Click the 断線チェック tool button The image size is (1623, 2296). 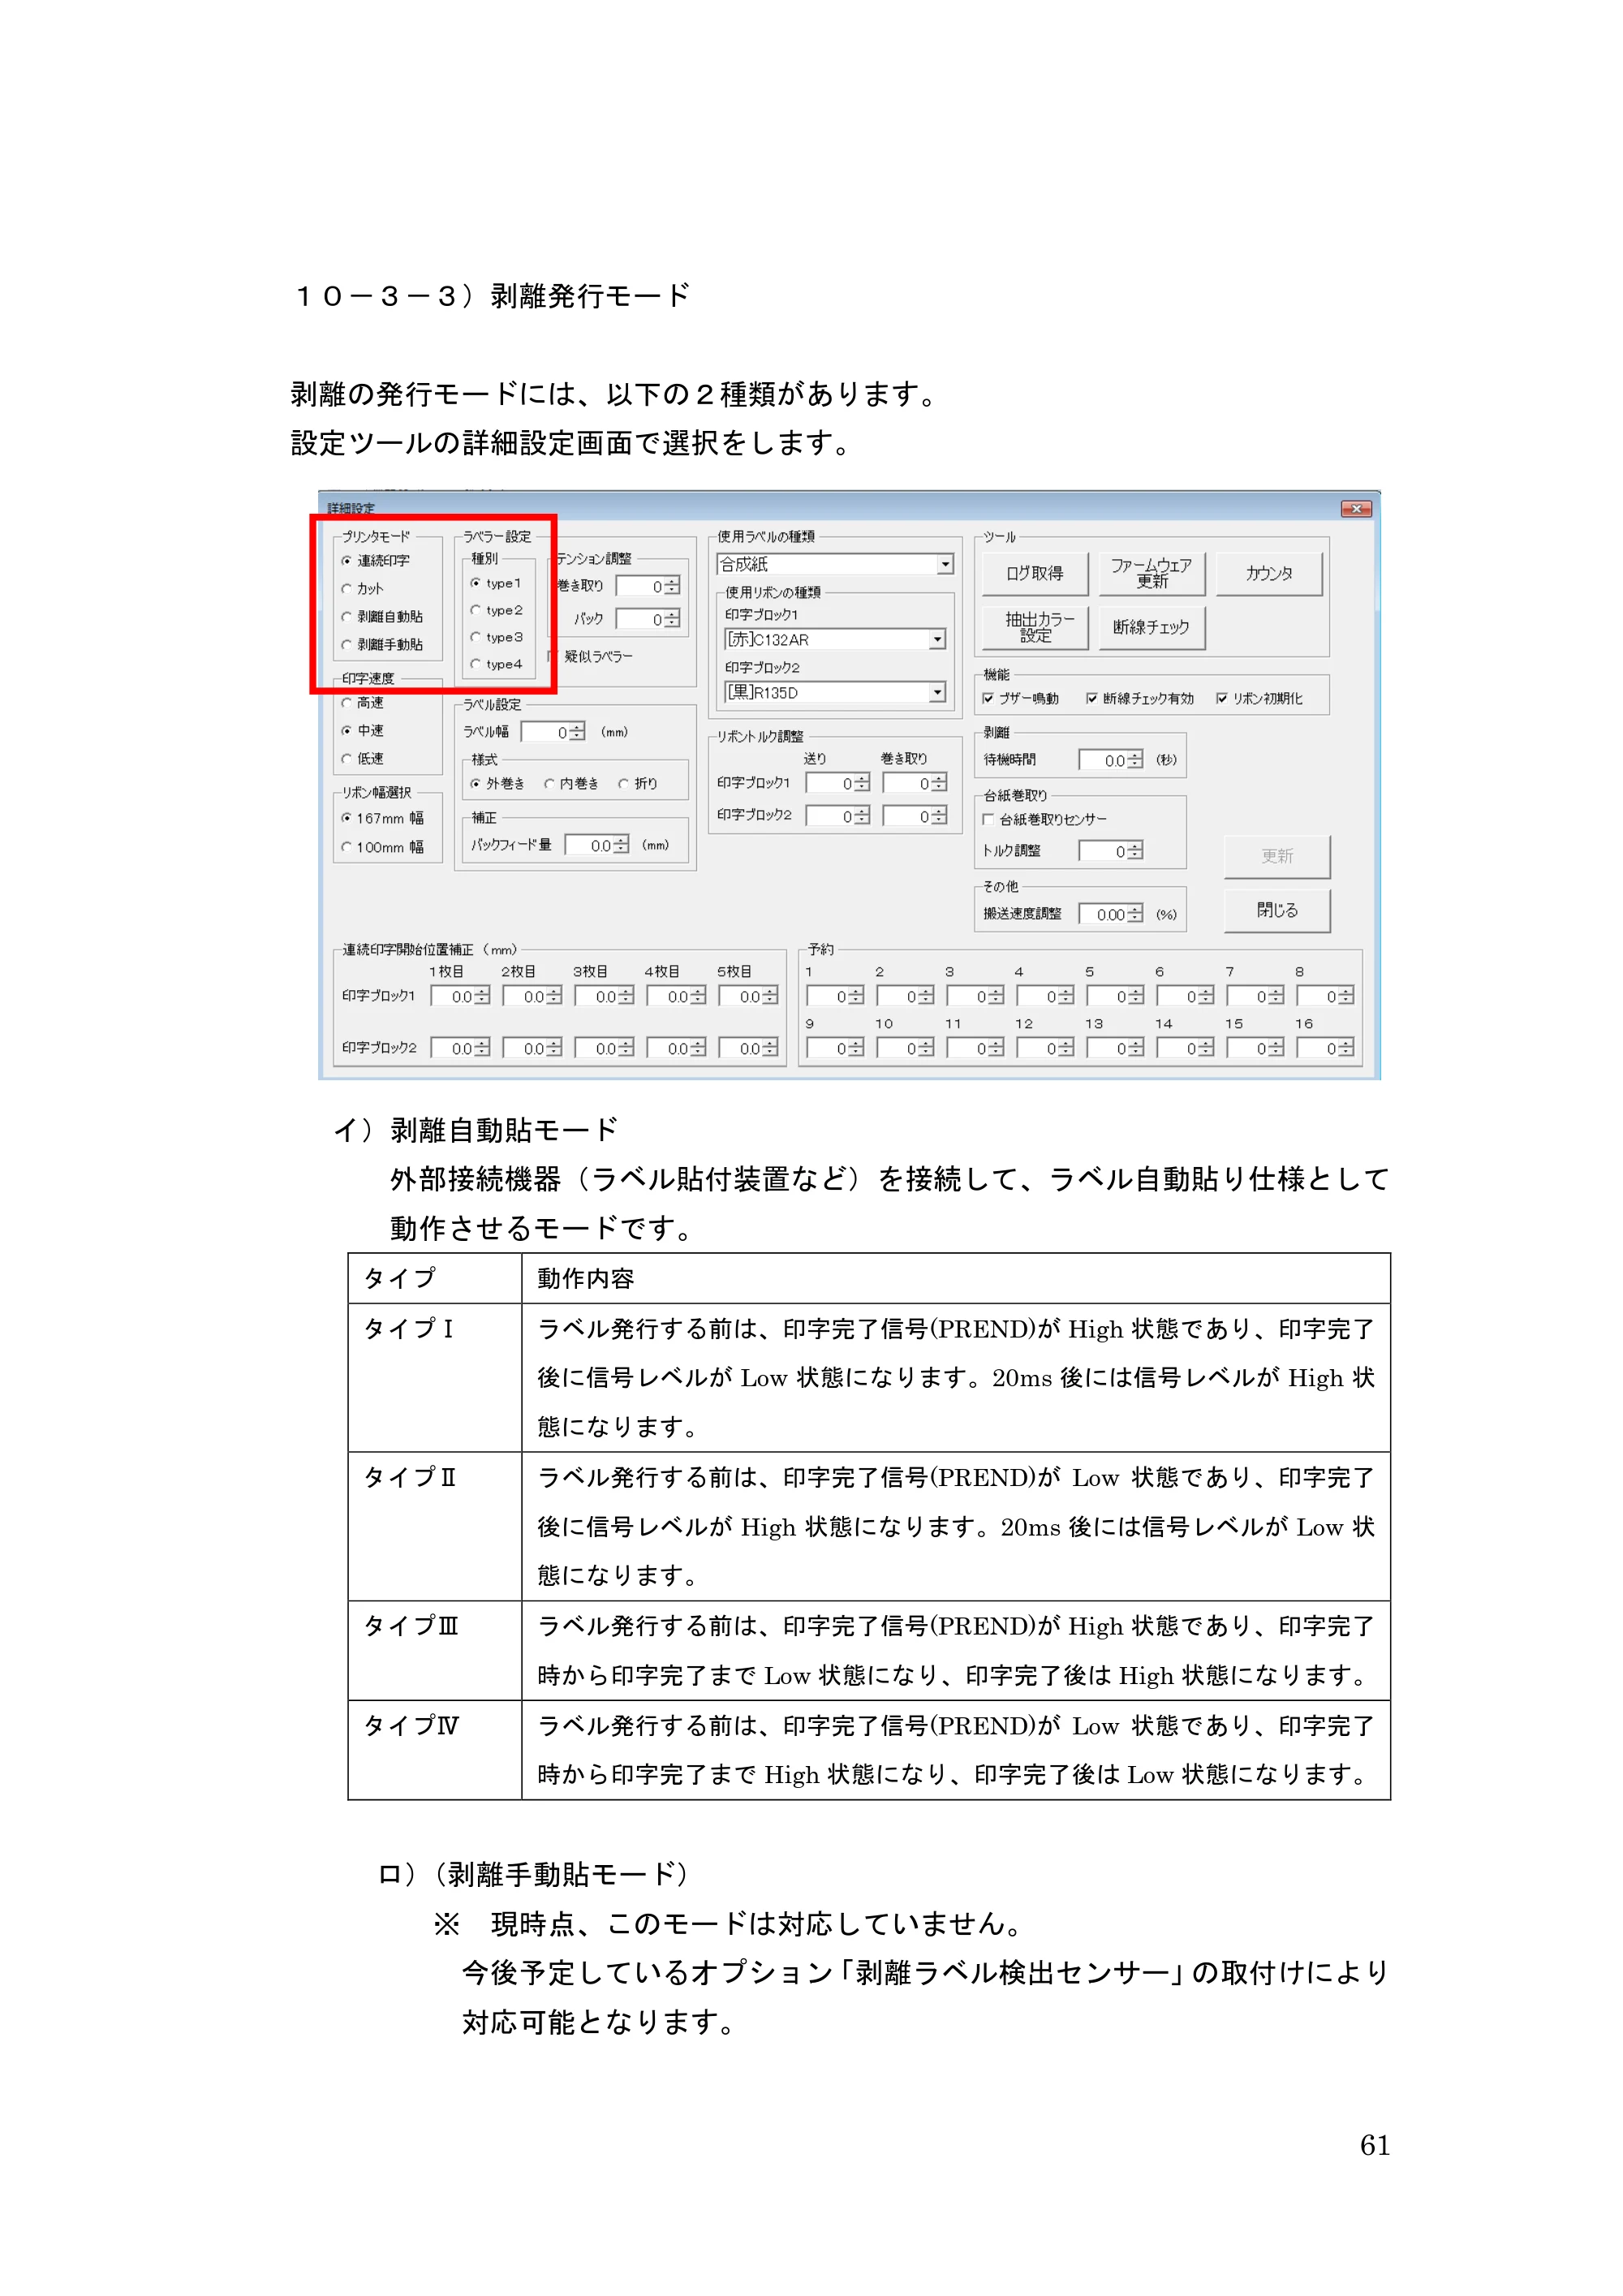coord(1152,628)
